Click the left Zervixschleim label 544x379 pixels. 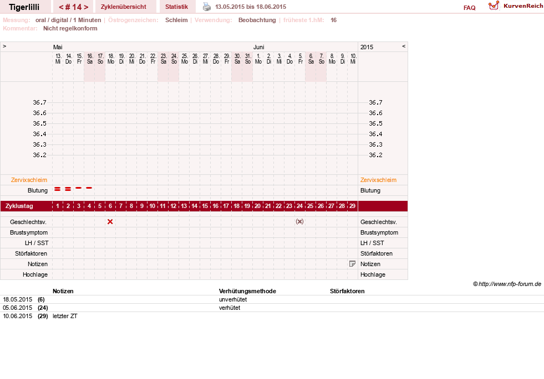click(29, 180)
